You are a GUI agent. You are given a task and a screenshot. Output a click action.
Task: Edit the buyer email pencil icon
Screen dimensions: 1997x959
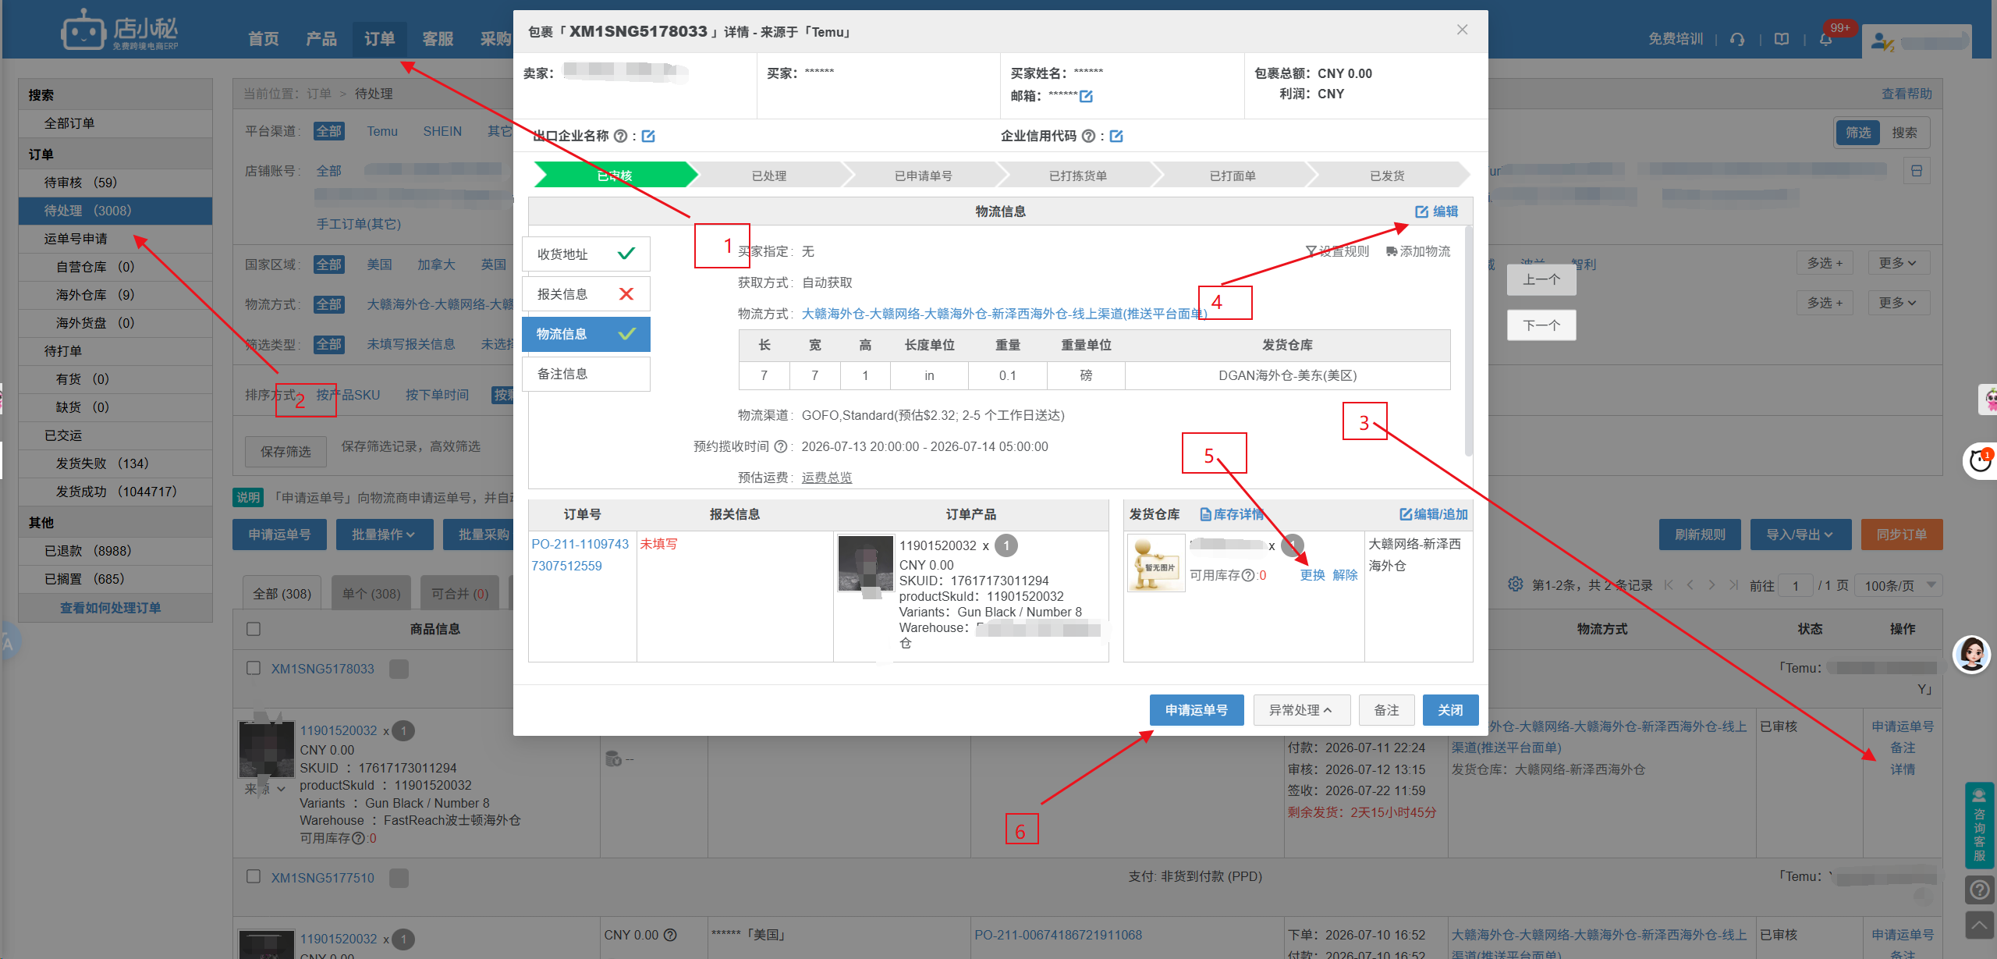(1086, 96)
